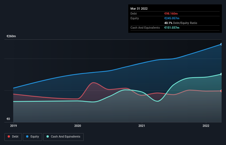Select the 2019 x-axis label

pos(13,126)
